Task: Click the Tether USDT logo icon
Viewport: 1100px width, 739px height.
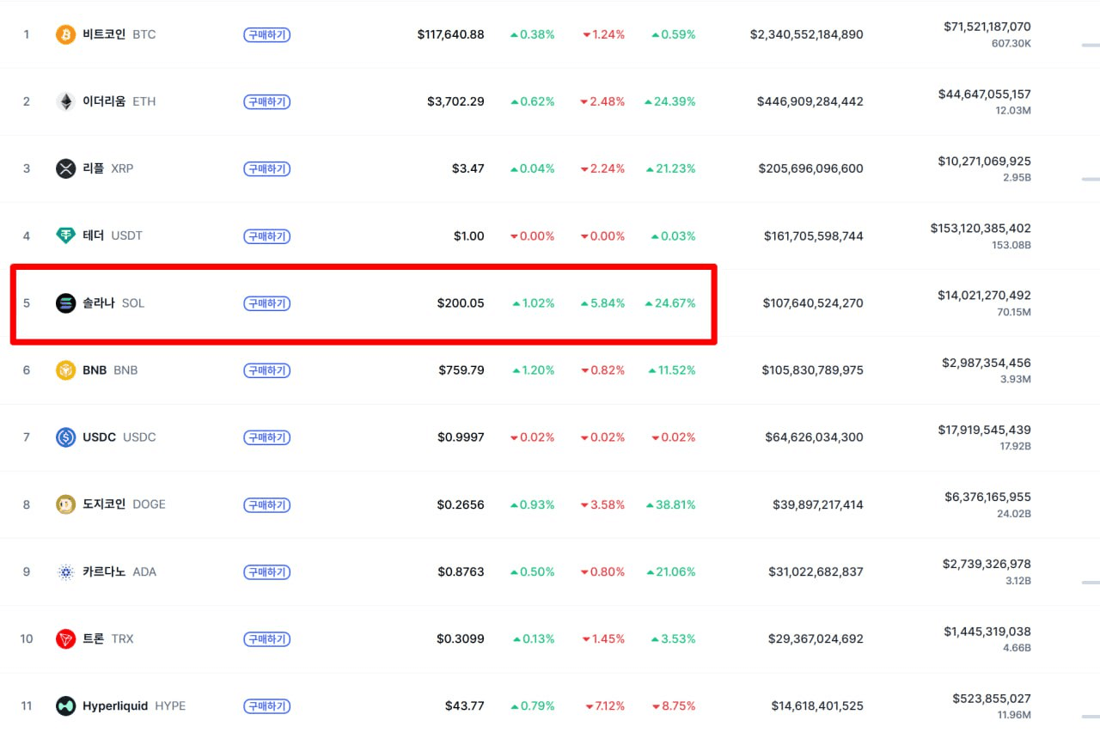Action: point(66,235)
